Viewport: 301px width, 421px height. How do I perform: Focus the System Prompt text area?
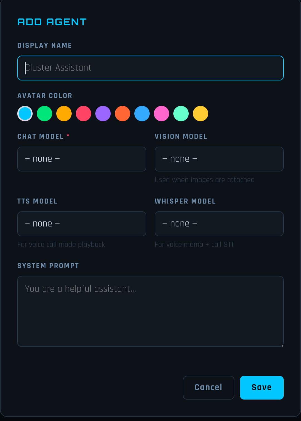pos(151,311)
